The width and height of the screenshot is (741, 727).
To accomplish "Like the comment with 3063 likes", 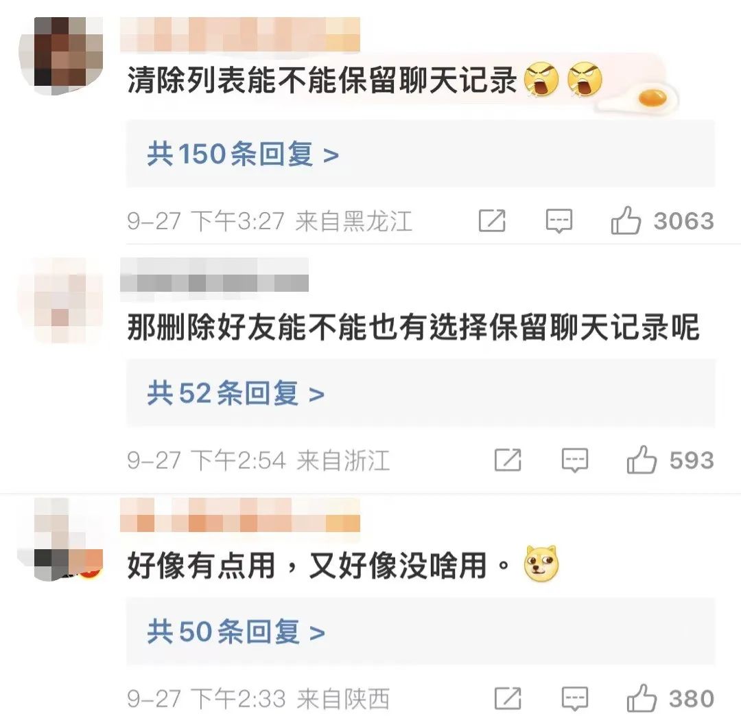I will click(x=626, y=221).
